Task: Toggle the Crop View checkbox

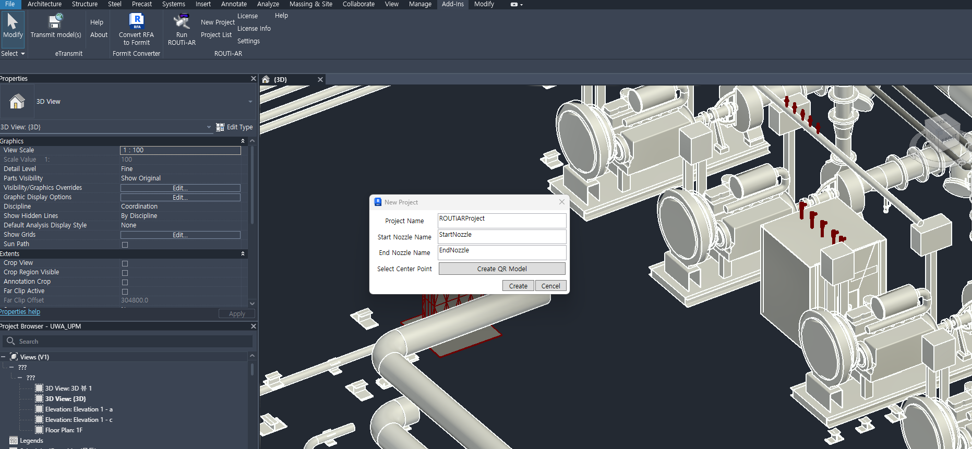Action: point(125,263)
